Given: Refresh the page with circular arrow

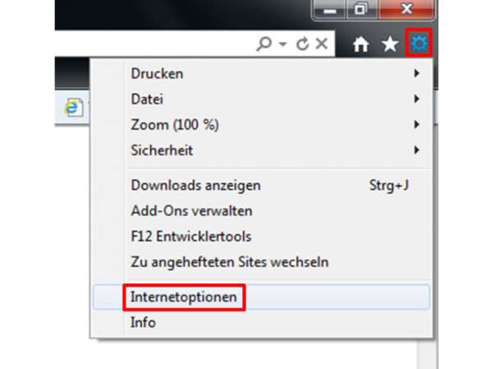Looking at the screenshot, I should coord(302,44).
